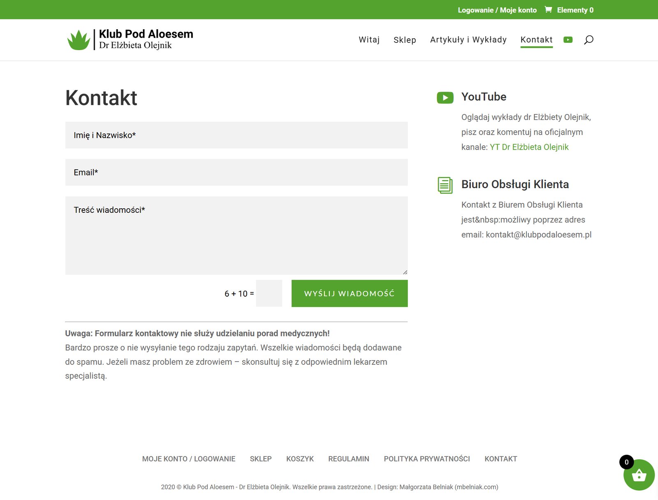Focus the Email input field
Viewport: 658px width, 500px height.
point(236,173)
